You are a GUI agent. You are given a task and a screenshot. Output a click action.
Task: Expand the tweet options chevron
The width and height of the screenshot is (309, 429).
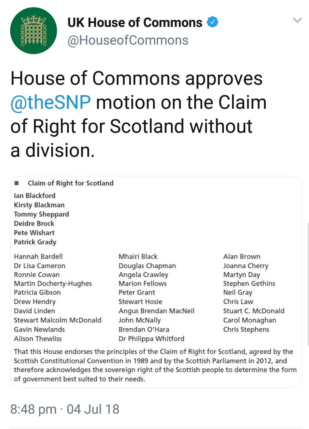tap(297, 20)
